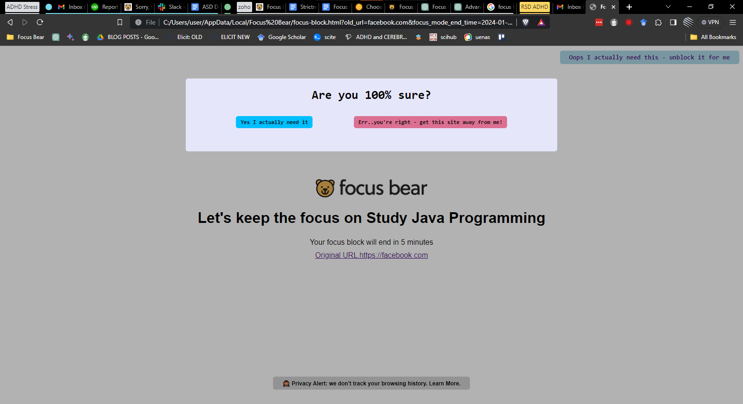This screenshot has height=404, width=743.
Task: Switch to the first Gmail Inbox tab
Action: [x=70, y=7]
